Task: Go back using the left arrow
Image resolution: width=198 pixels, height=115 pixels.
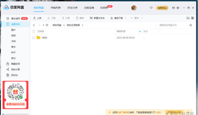Action: (x=34, y=25)
